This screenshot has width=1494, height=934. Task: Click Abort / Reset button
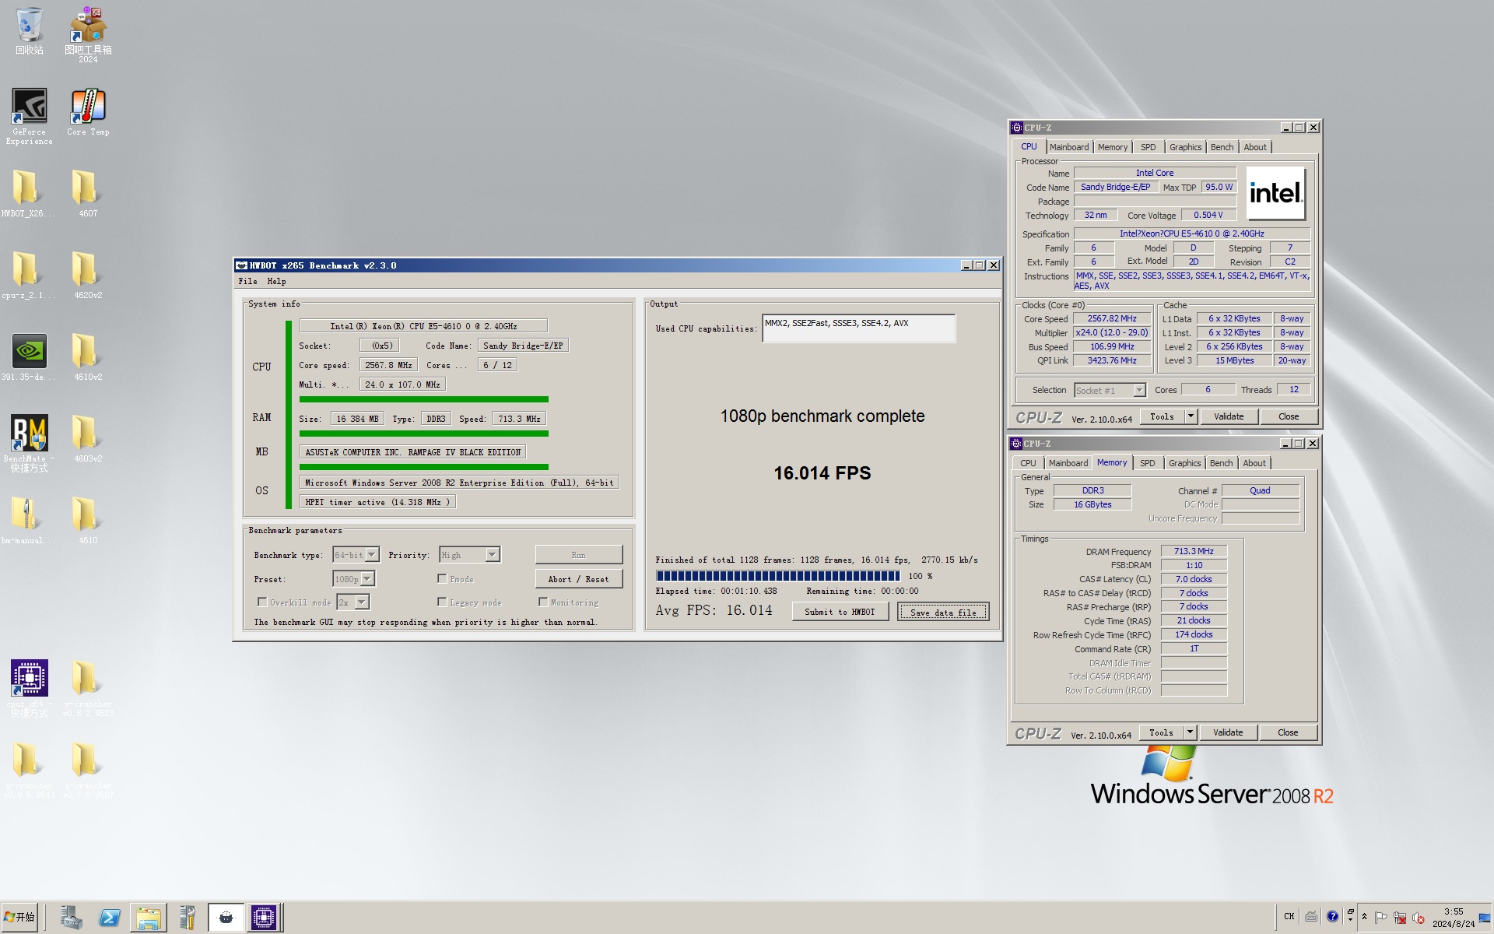pyautogui.click(x=578, y=579)
